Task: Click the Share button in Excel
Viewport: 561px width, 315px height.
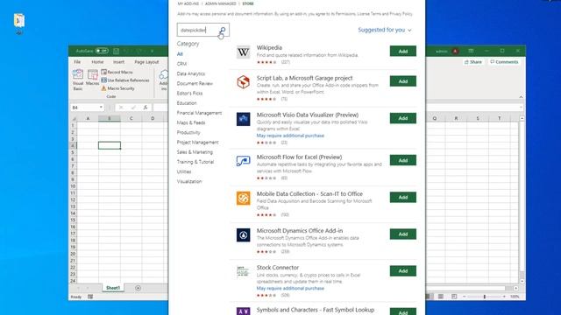Action: [x=473, y=62]
